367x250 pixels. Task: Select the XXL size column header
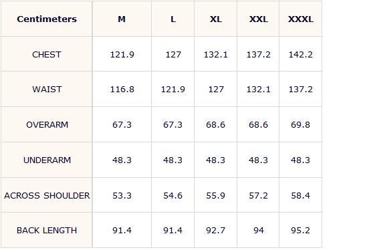coord(259,19)
